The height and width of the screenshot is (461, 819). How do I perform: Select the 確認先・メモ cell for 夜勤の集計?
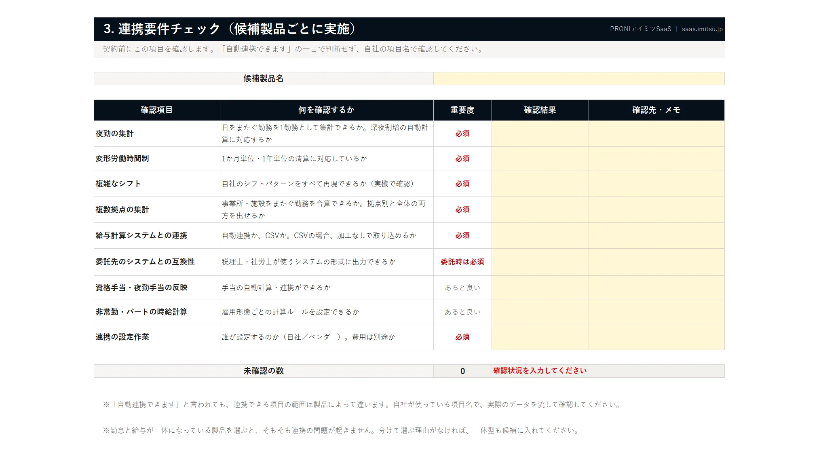tap(656, 133)
